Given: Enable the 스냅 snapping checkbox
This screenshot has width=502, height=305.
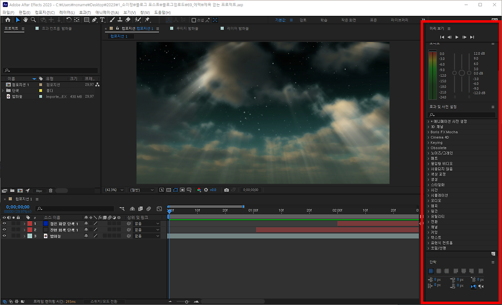Looking at the screenshot, I should (194, 20).
